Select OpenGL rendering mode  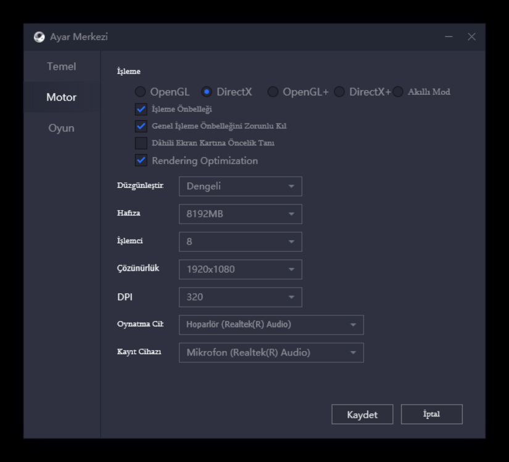(140, 92)
